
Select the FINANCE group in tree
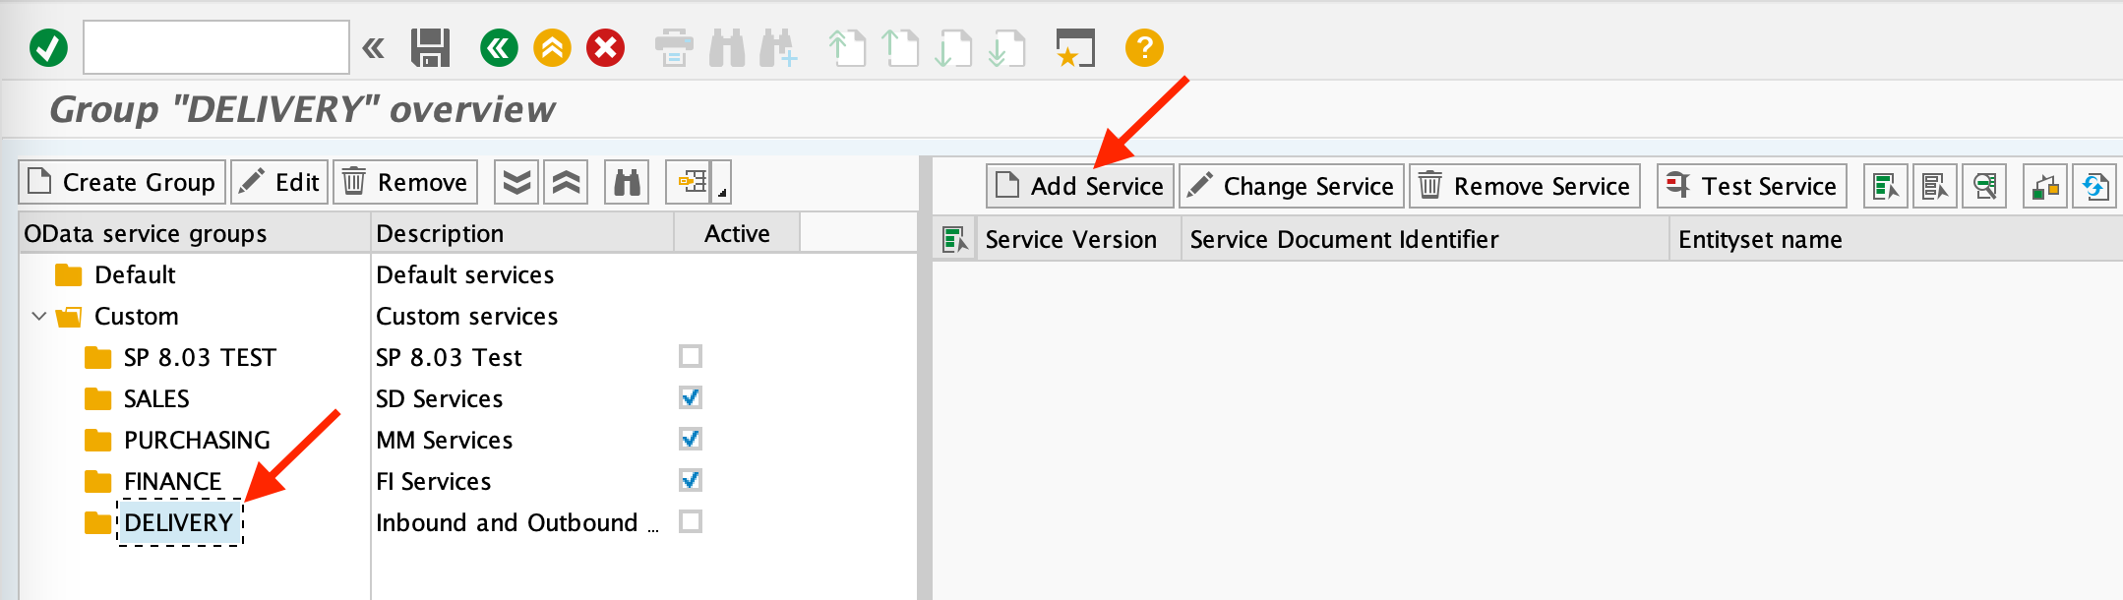tap(172, 481)
